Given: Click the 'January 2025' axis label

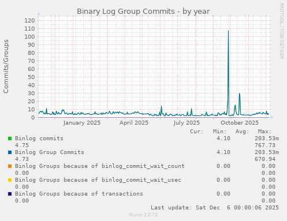Looking at the screenshot, I should (82, 123).
